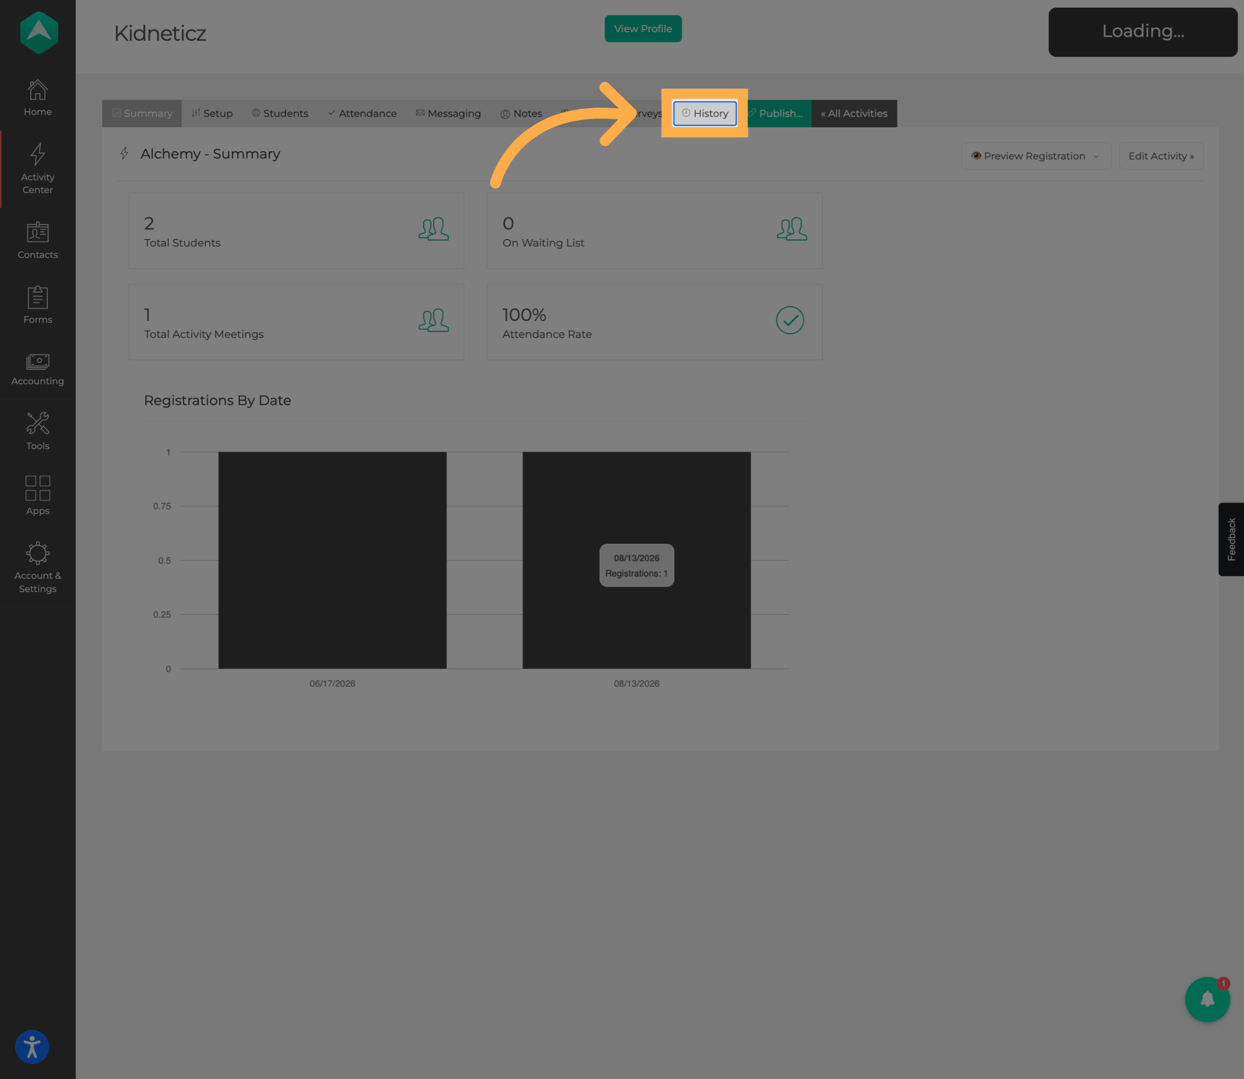Open Account & Settings gear icon
This screenshot has height=1079, width=1244.
37,553
